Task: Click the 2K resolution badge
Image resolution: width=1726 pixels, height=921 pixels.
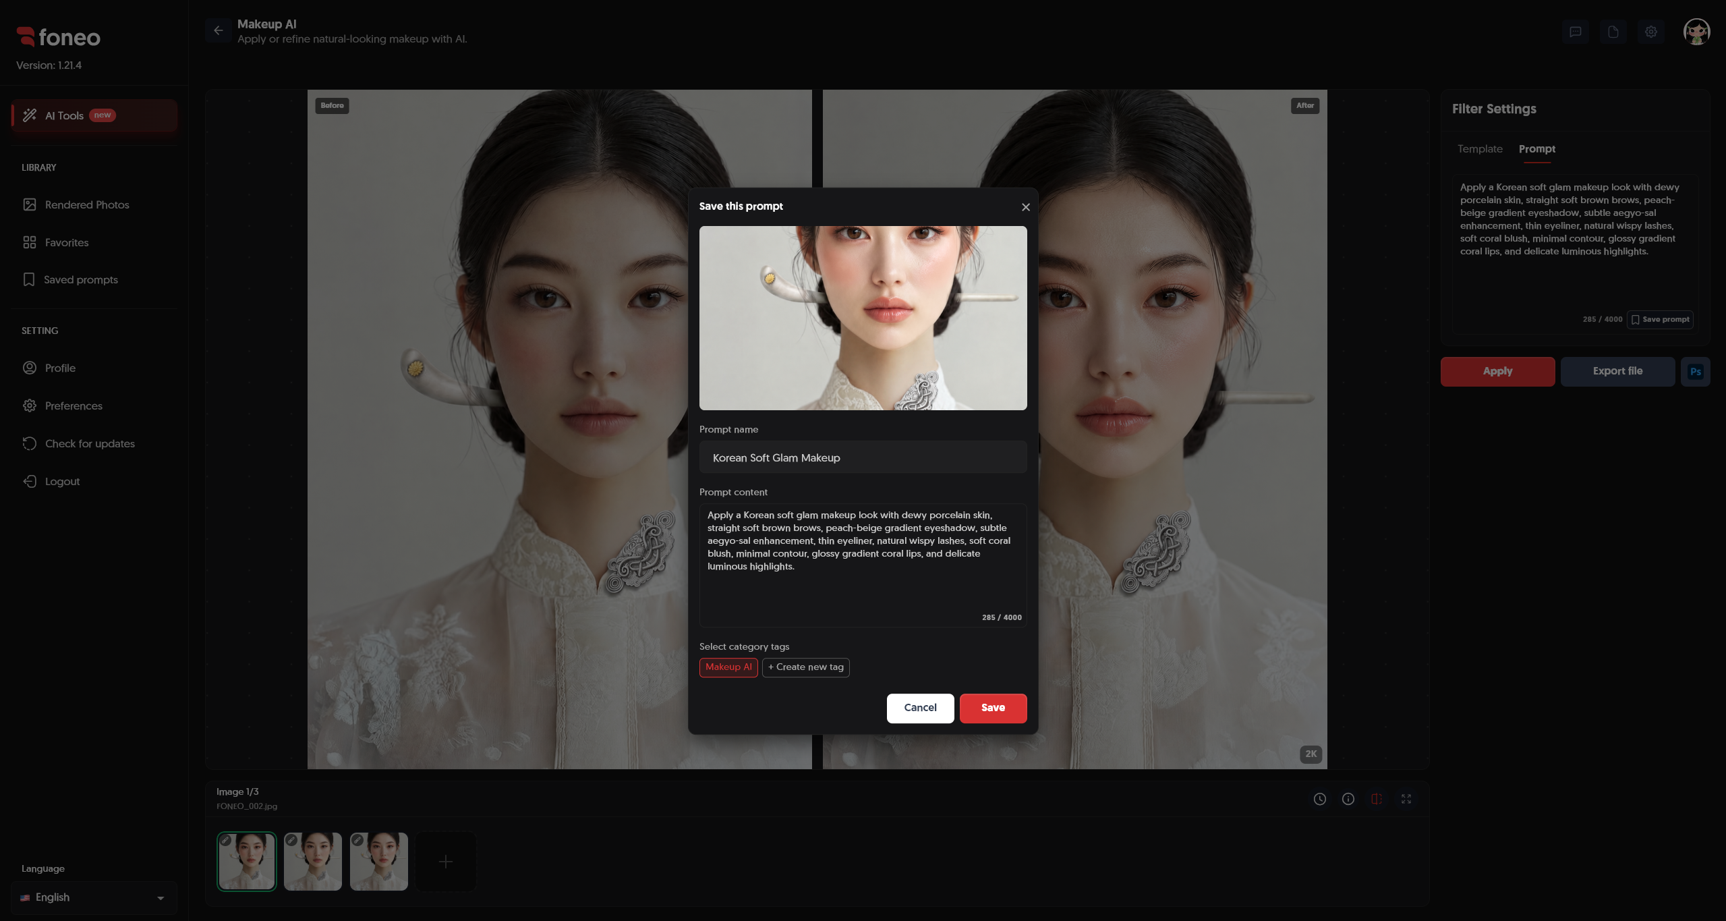Action: point(1311,754)
